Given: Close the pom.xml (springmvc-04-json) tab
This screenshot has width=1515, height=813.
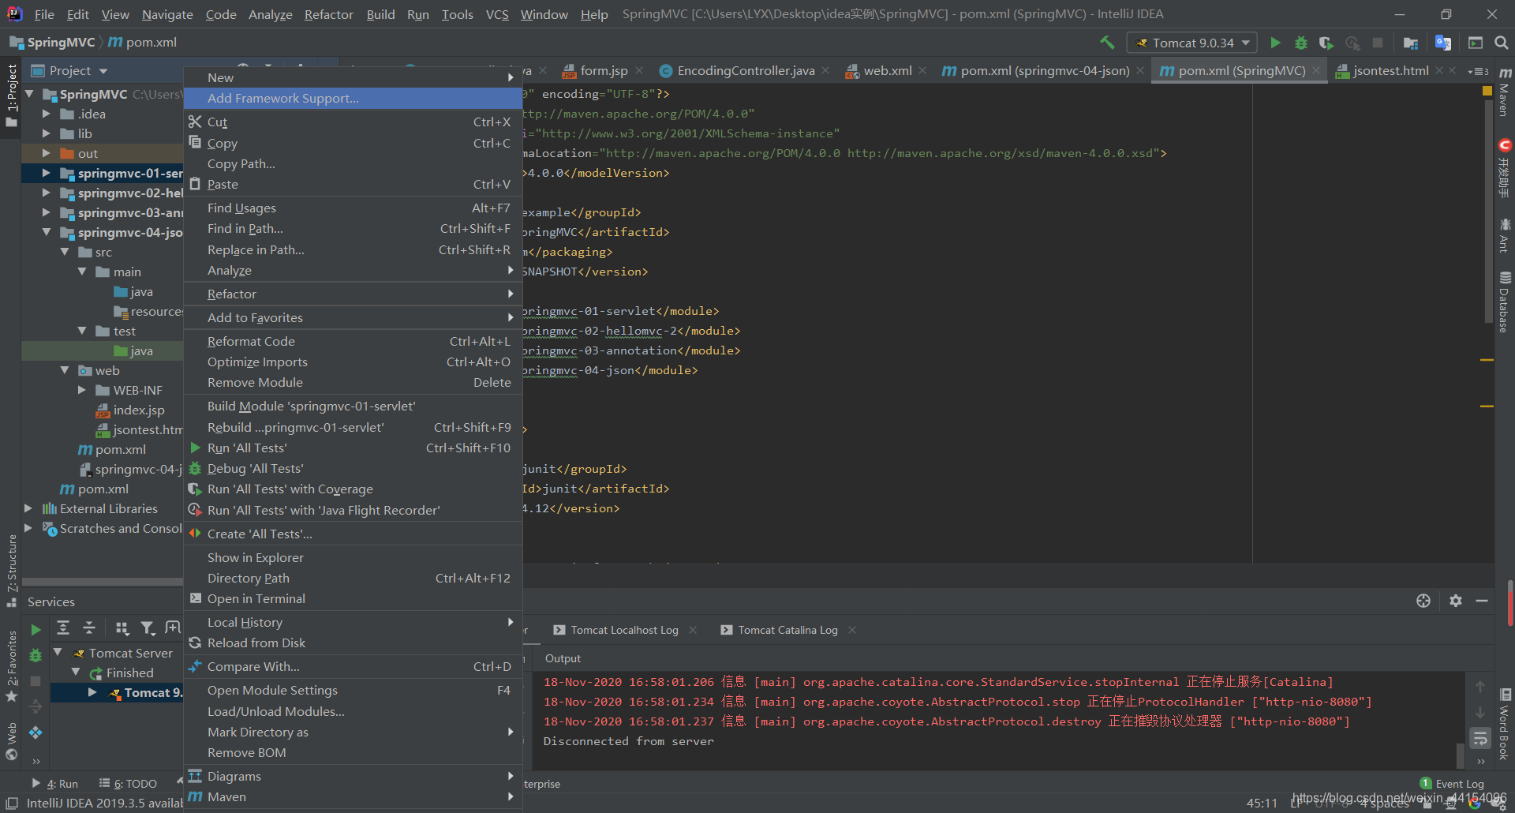Looking at the screenshot, I should (1140, 70).
